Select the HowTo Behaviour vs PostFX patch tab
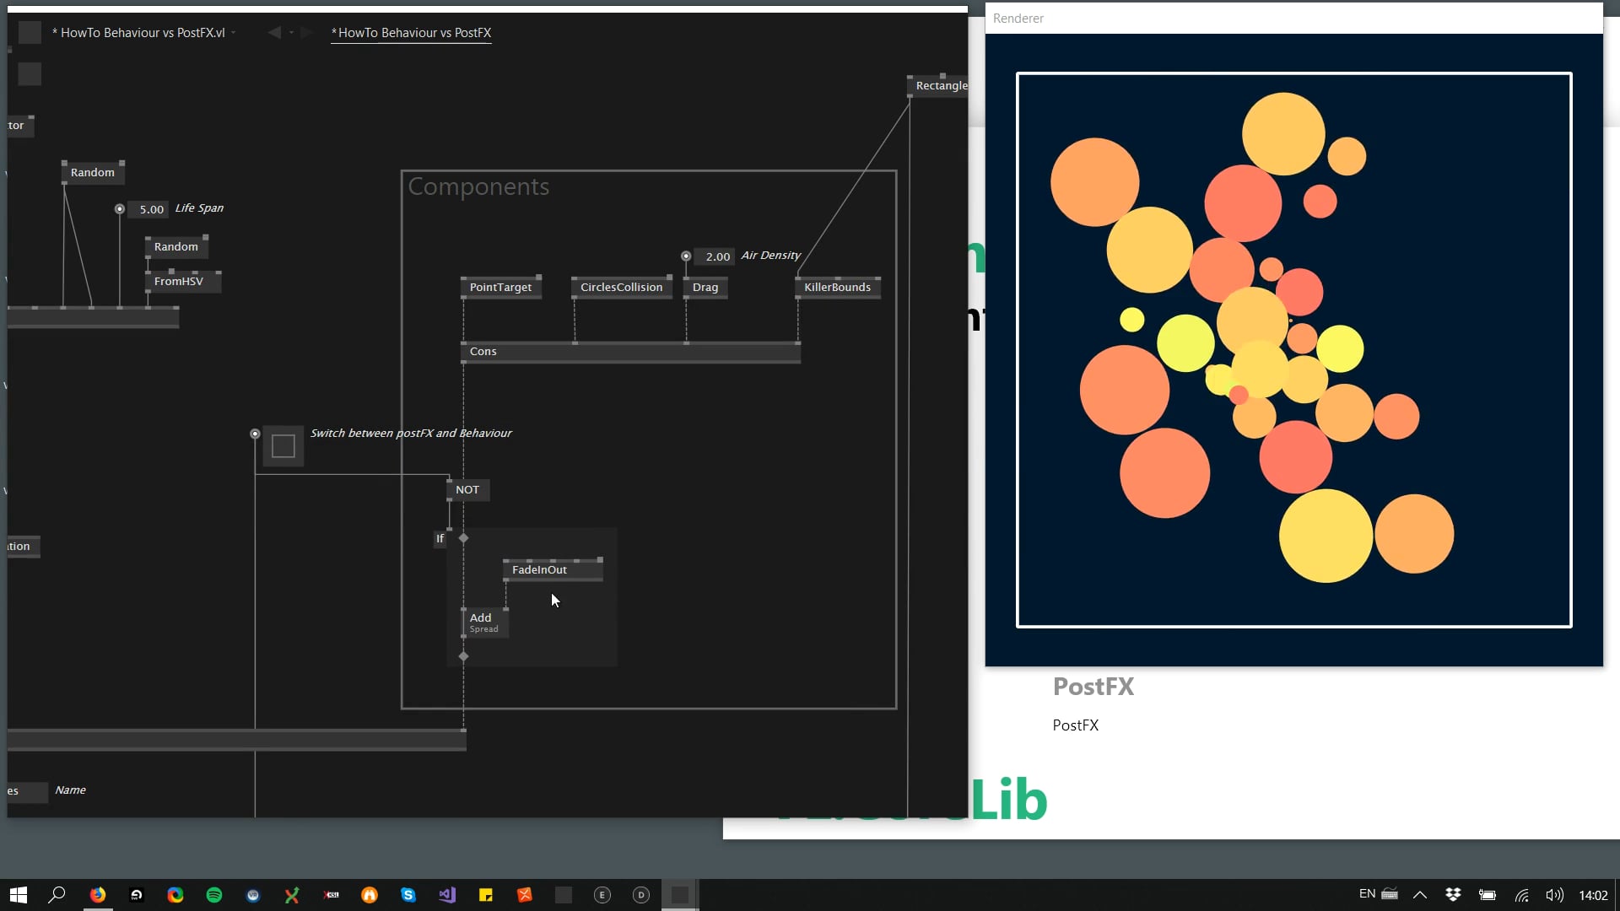 pyautogui.click(x=411, y=33)
